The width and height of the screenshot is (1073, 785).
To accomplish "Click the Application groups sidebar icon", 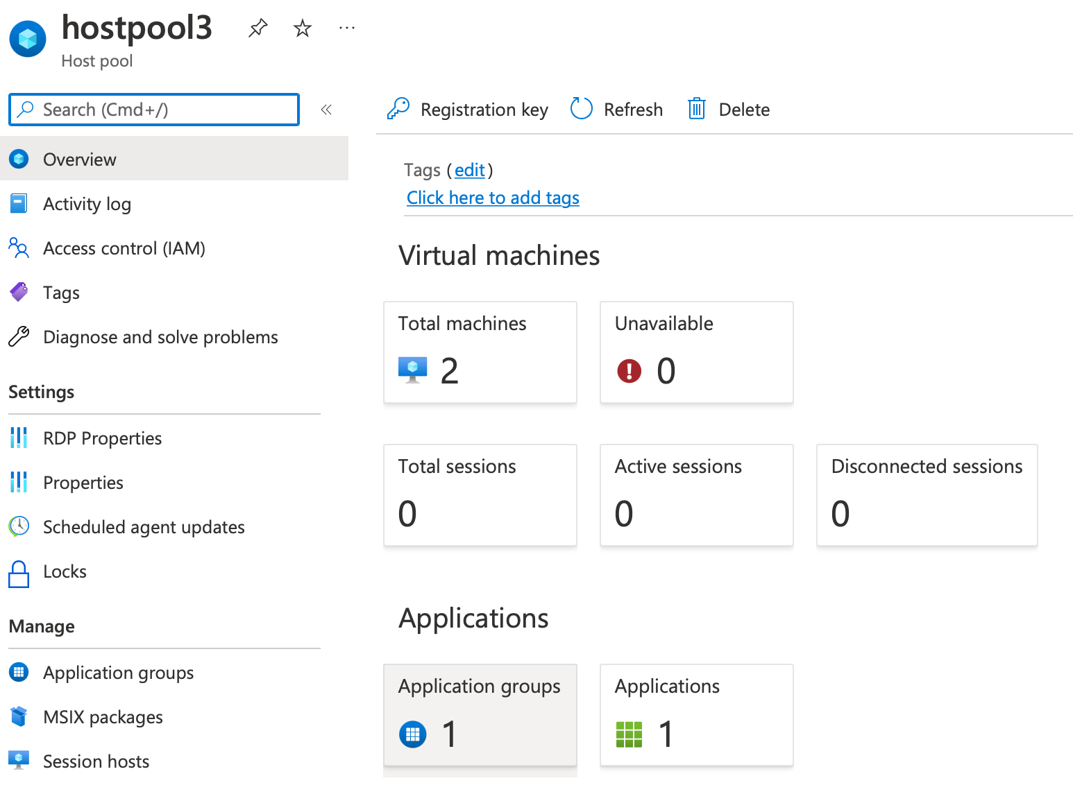I will tap(19, 672).
